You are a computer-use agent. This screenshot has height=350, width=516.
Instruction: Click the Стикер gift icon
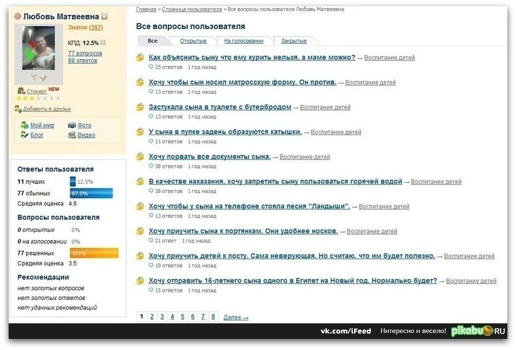tap(21, 91)
